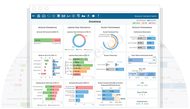Image resolution: width=190 pixels, height=109 pixels.
Task: Click the Poor red legend swatch
Action: point(150,23)
